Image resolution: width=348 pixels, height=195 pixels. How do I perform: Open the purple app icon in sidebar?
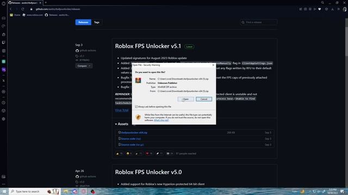click(4, 70)
